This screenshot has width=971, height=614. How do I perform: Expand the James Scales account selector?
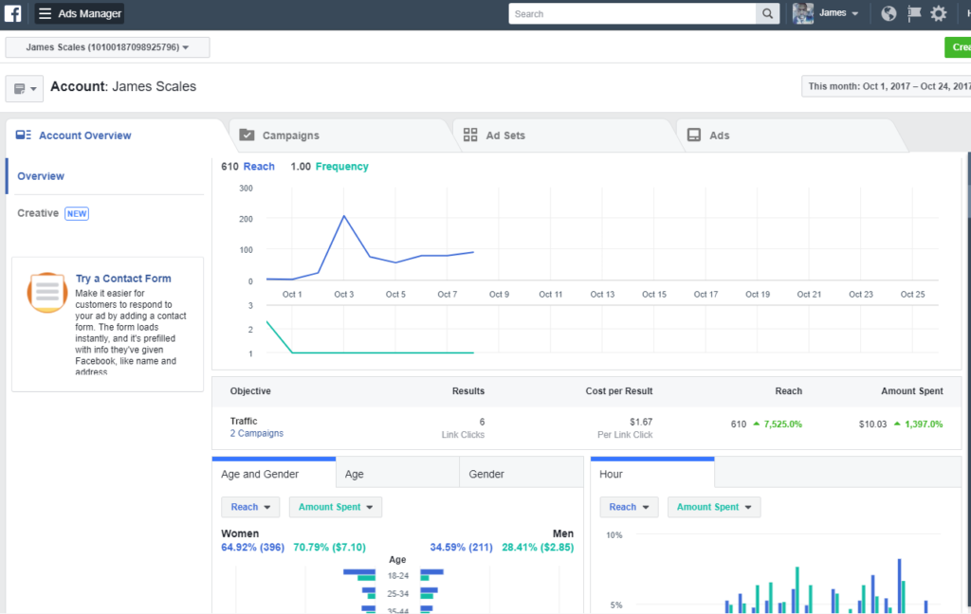[x=108, y=47]
